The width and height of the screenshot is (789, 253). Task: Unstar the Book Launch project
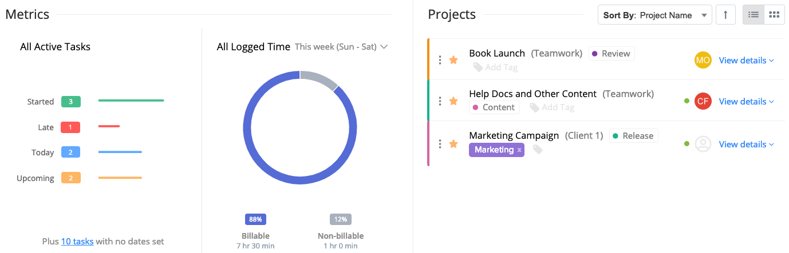[453, 60]
